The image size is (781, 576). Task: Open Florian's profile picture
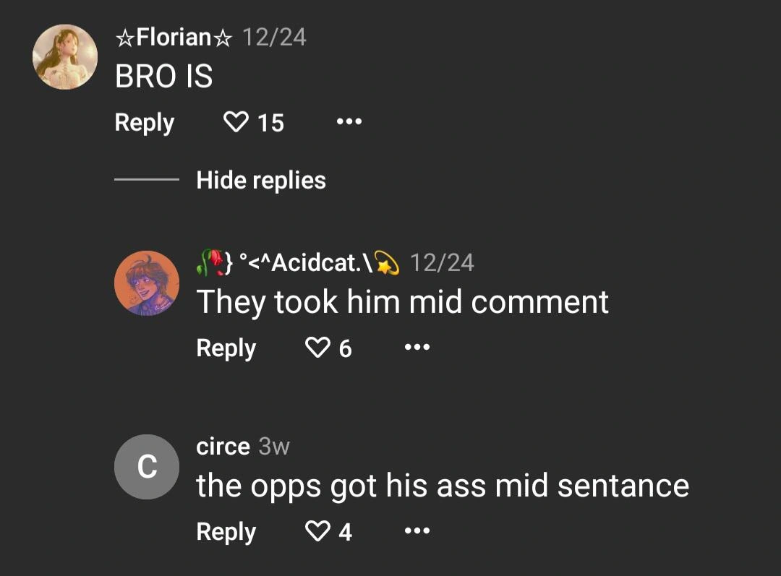pyautogui.click(x=64, y=56)
